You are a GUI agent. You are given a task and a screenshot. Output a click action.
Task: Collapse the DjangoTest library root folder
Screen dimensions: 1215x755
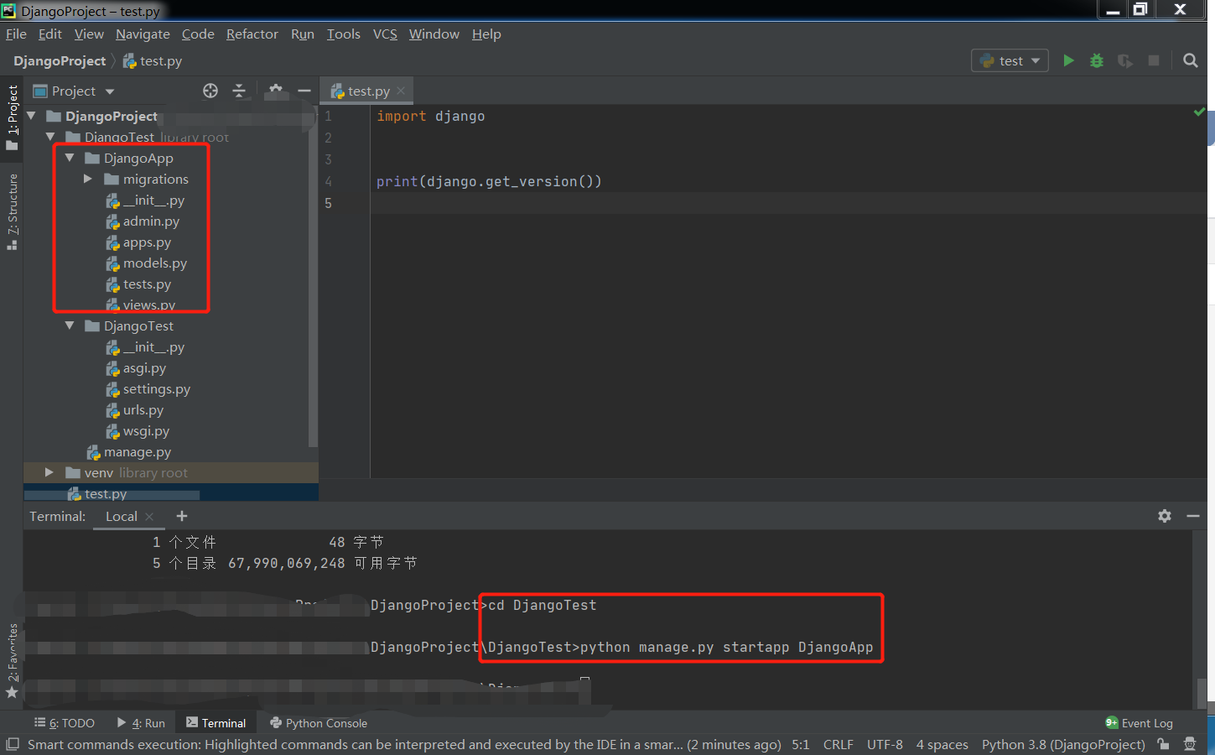click(x=51, y=137)
